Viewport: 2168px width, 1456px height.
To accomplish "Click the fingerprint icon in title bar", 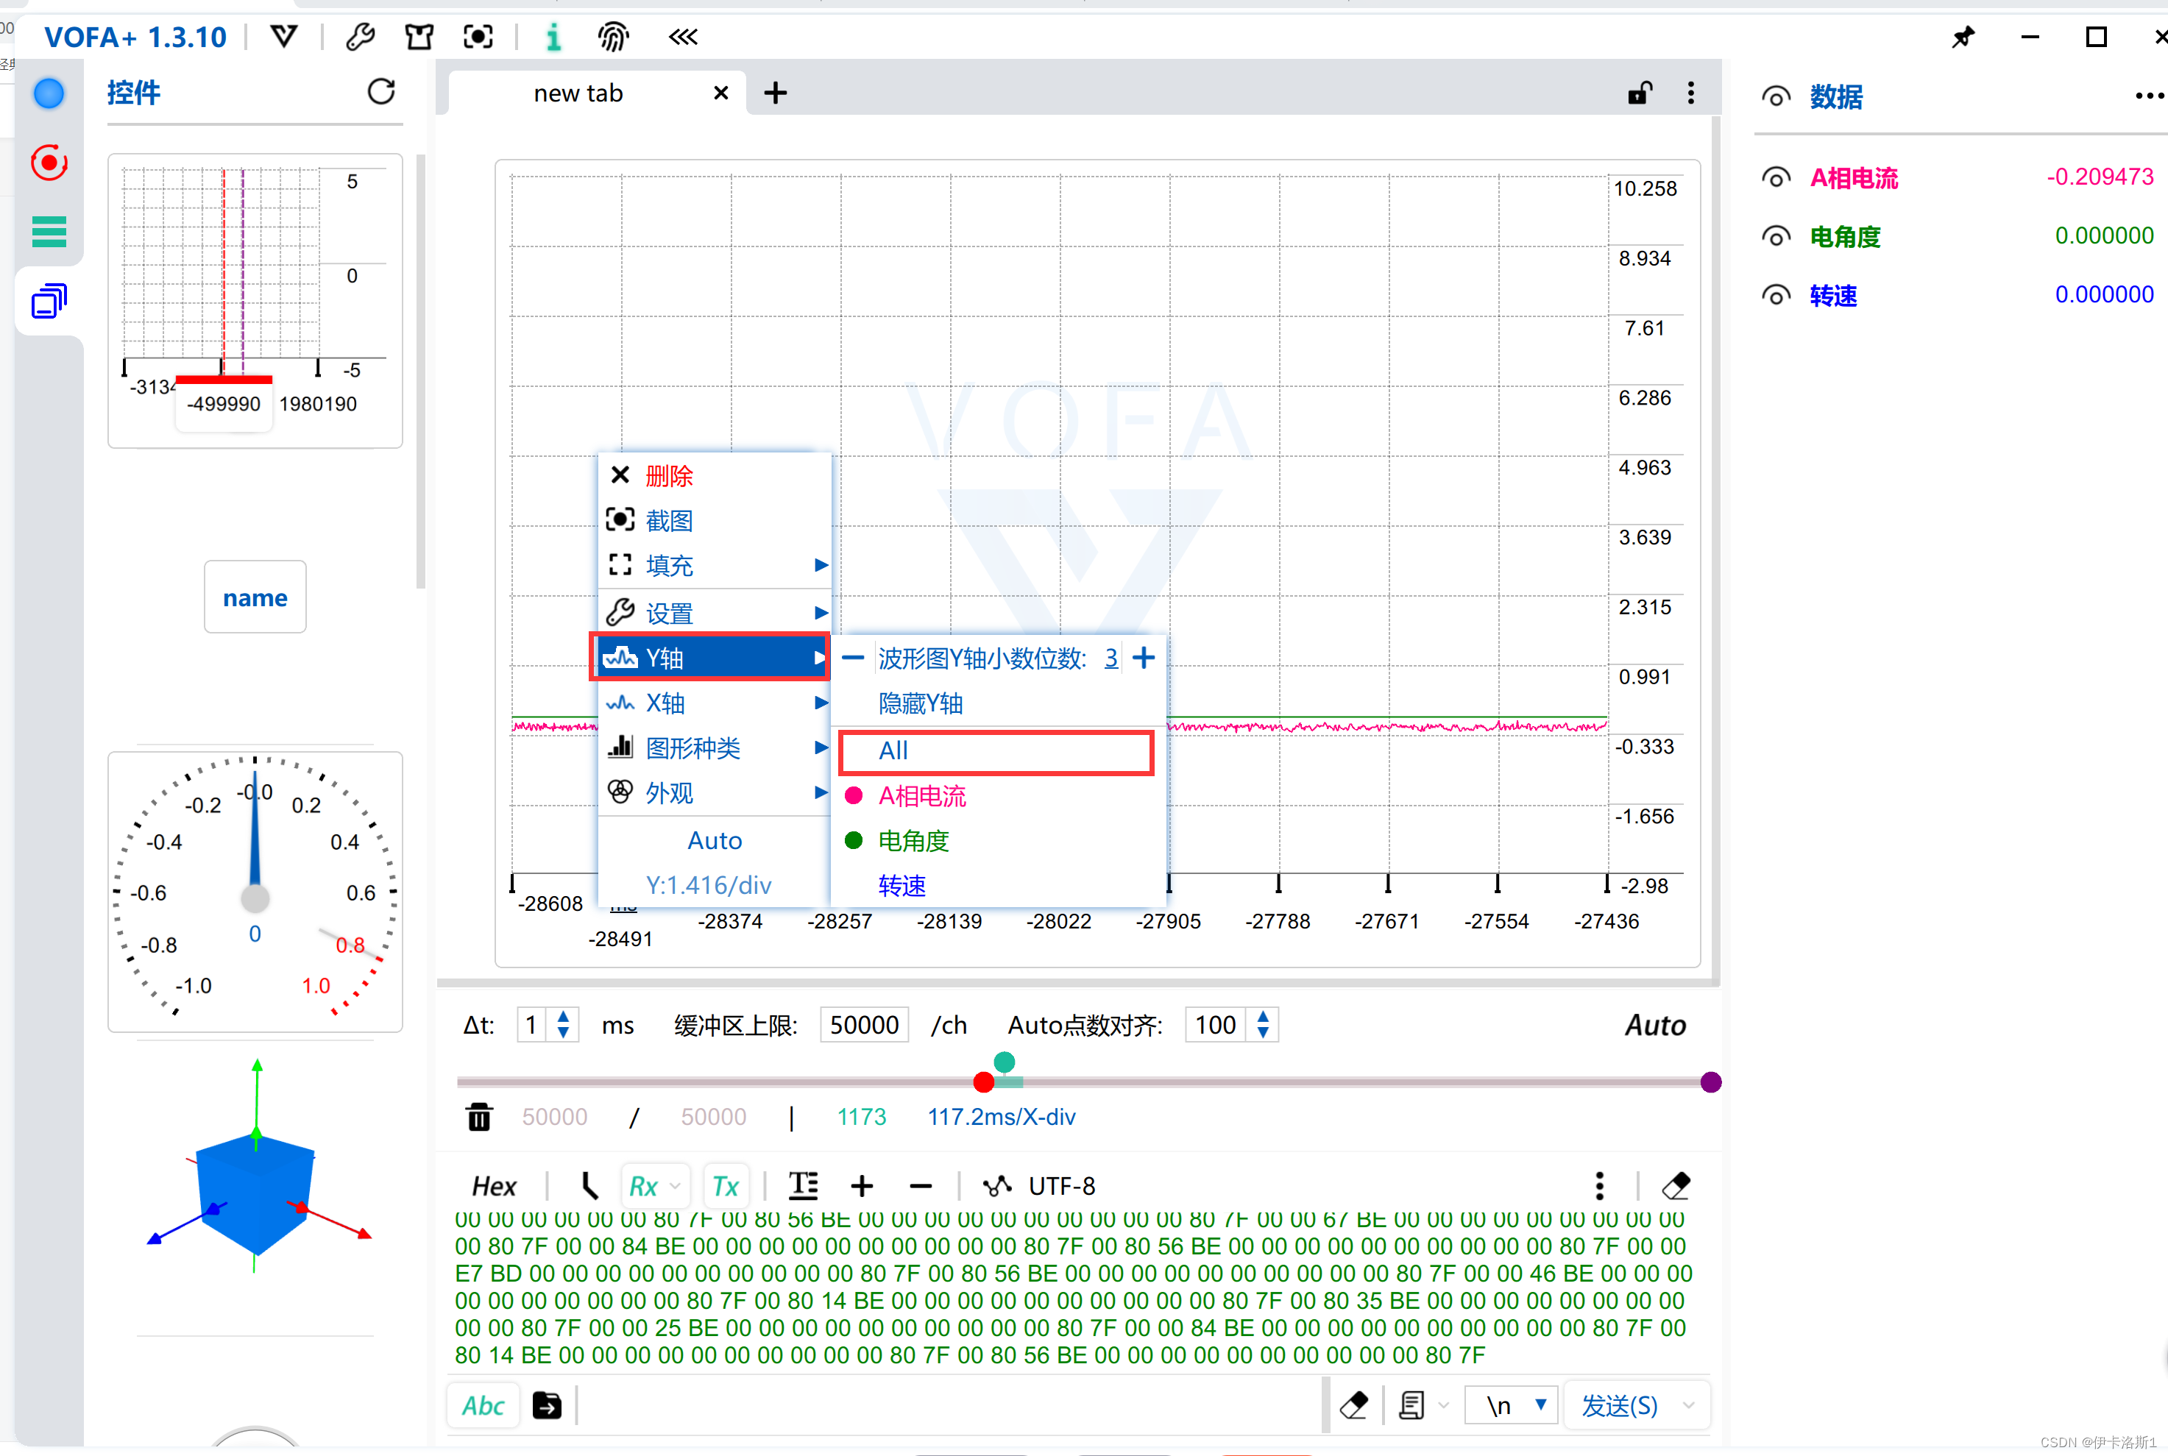I will pyautogui.click(x=613, y=37).
